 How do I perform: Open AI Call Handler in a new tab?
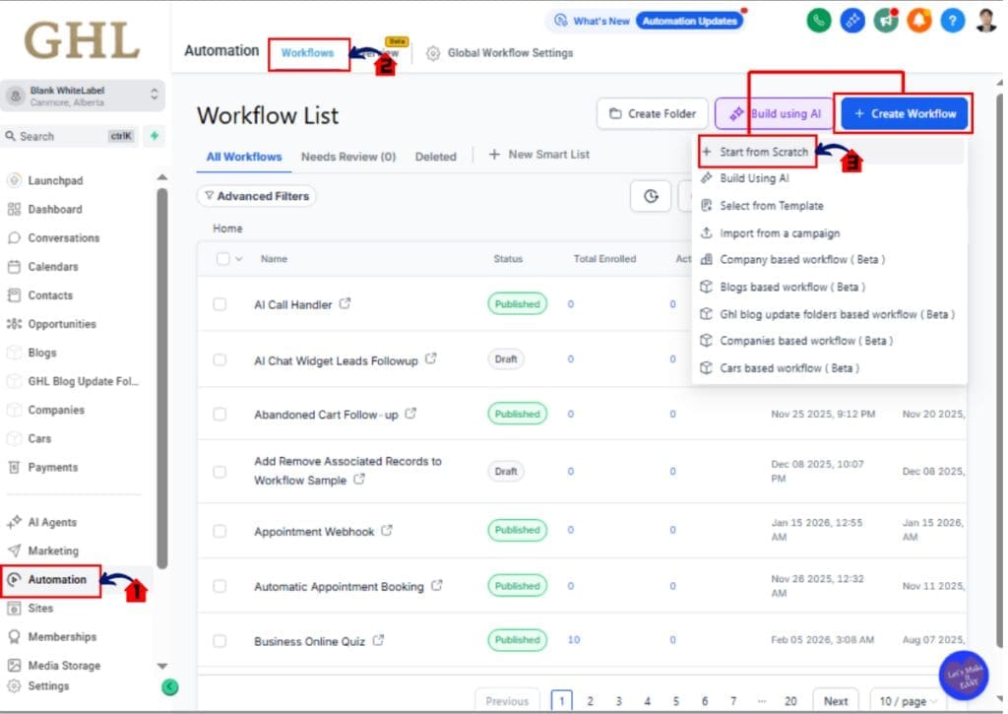343,304
